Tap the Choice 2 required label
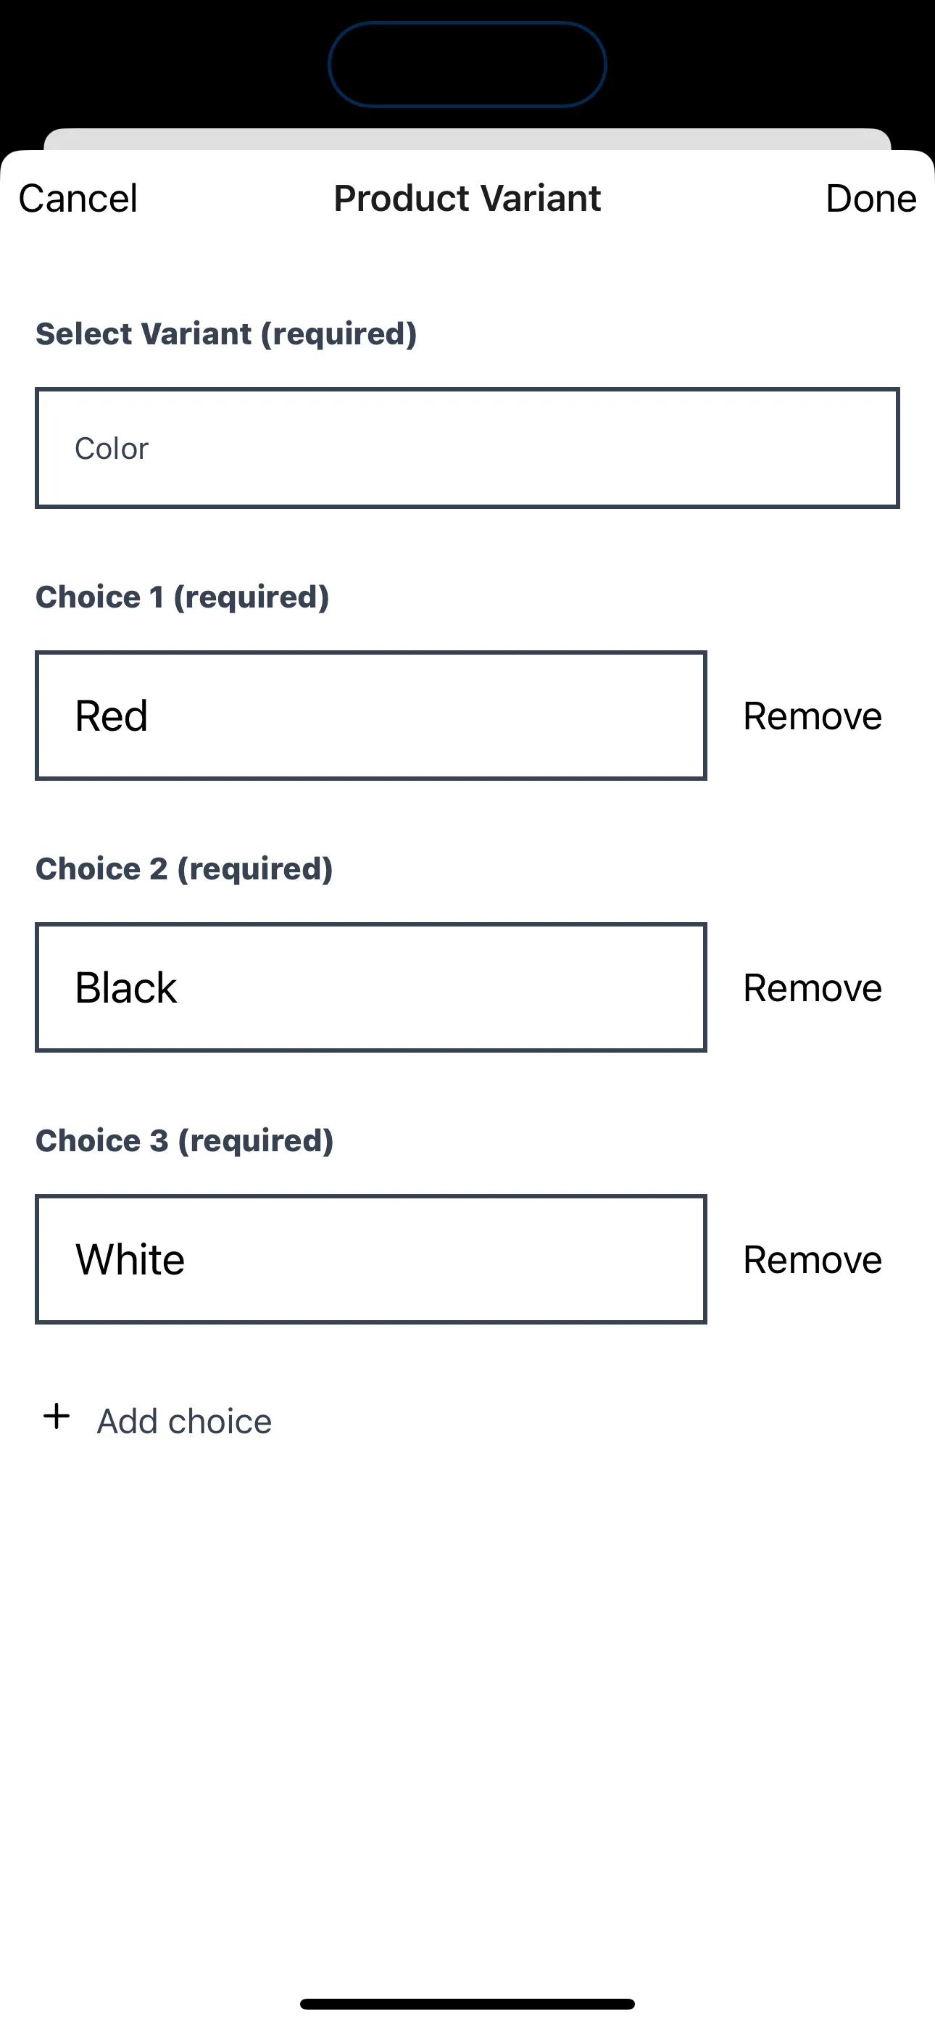The height and width of the screenshot is (2027, 935). coord(184,868)
